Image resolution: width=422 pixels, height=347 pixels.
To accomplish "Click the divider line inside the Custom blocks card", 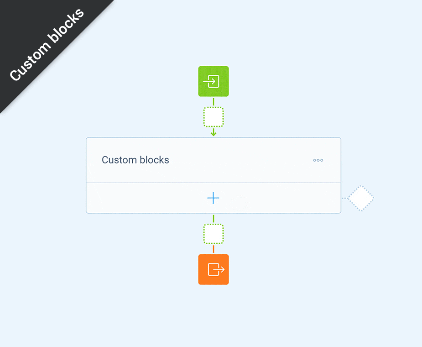I will (x=214, y=183).
